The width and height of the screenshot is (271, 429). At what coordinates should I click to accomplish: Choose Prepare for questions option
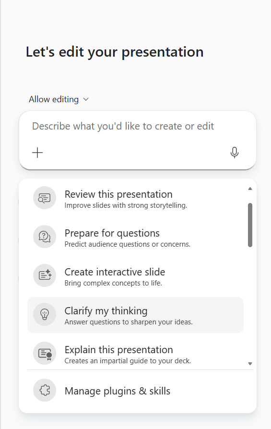pos(135,237)
